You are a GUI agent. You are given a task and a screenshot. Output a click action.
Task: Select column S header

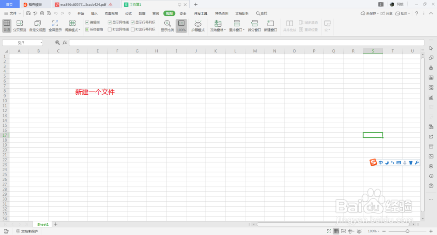(373, 51)
